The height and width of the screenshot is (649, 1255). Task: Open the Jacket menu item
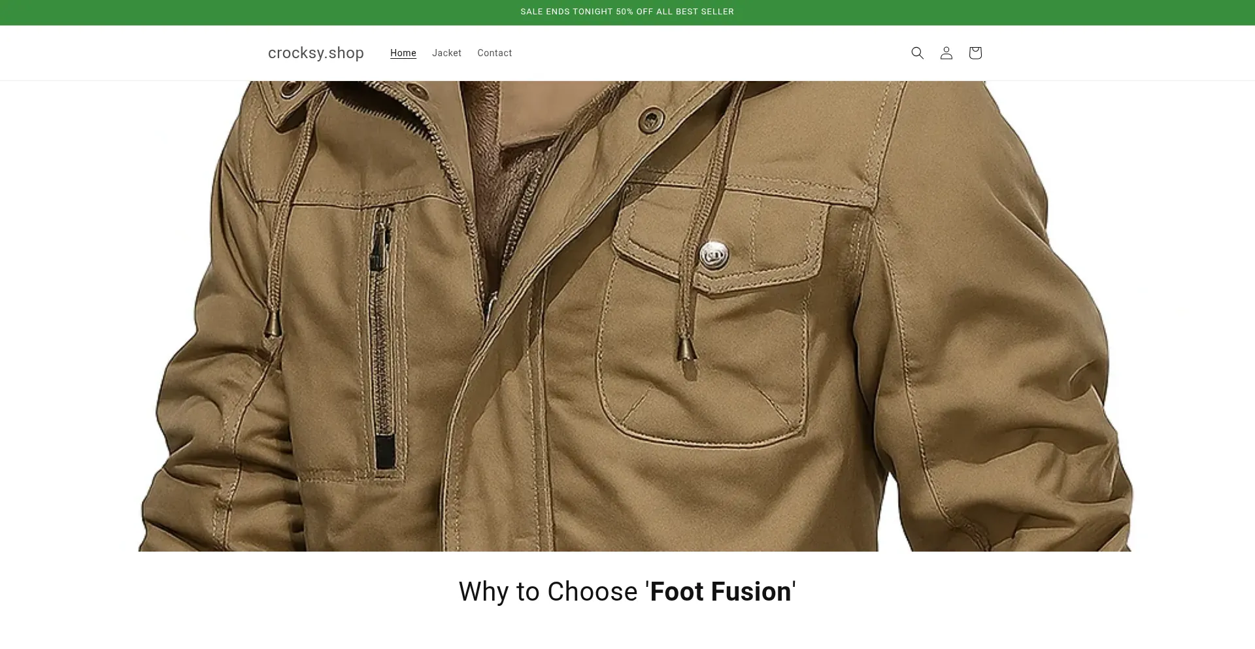pyautogui.click(x=446, y=53)
